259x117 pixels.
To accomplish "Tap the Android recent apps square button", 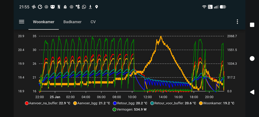I will coord(252,25).
